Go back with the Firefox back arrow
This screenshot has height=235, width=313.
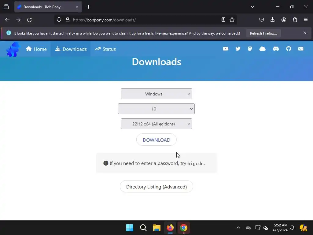pyautogui.click(x=7, y=20)
